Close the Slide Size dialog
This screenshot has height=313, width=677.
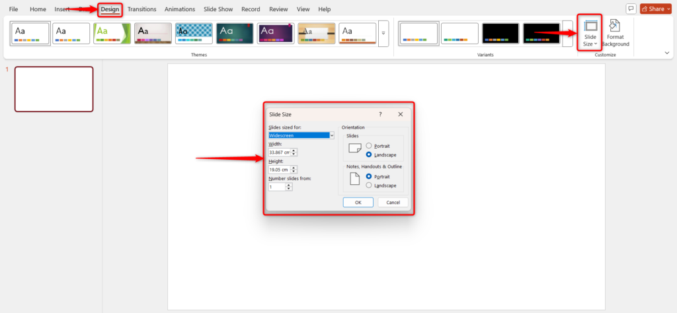coord(400,114)
